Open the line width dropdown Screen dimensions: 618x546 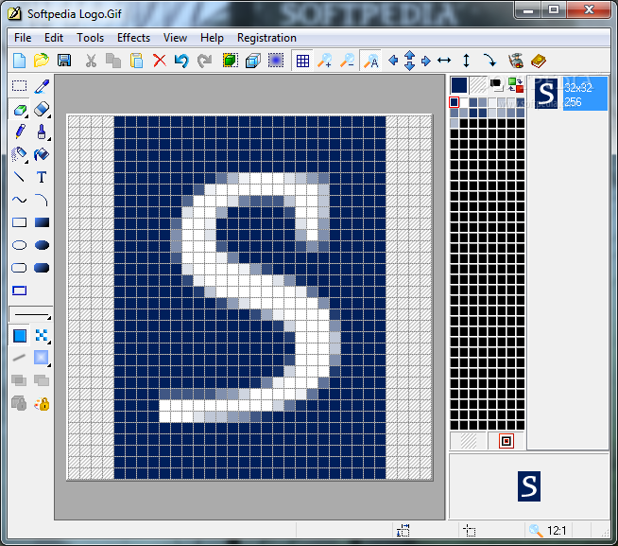pyautogui.click(x=31, y=315)
